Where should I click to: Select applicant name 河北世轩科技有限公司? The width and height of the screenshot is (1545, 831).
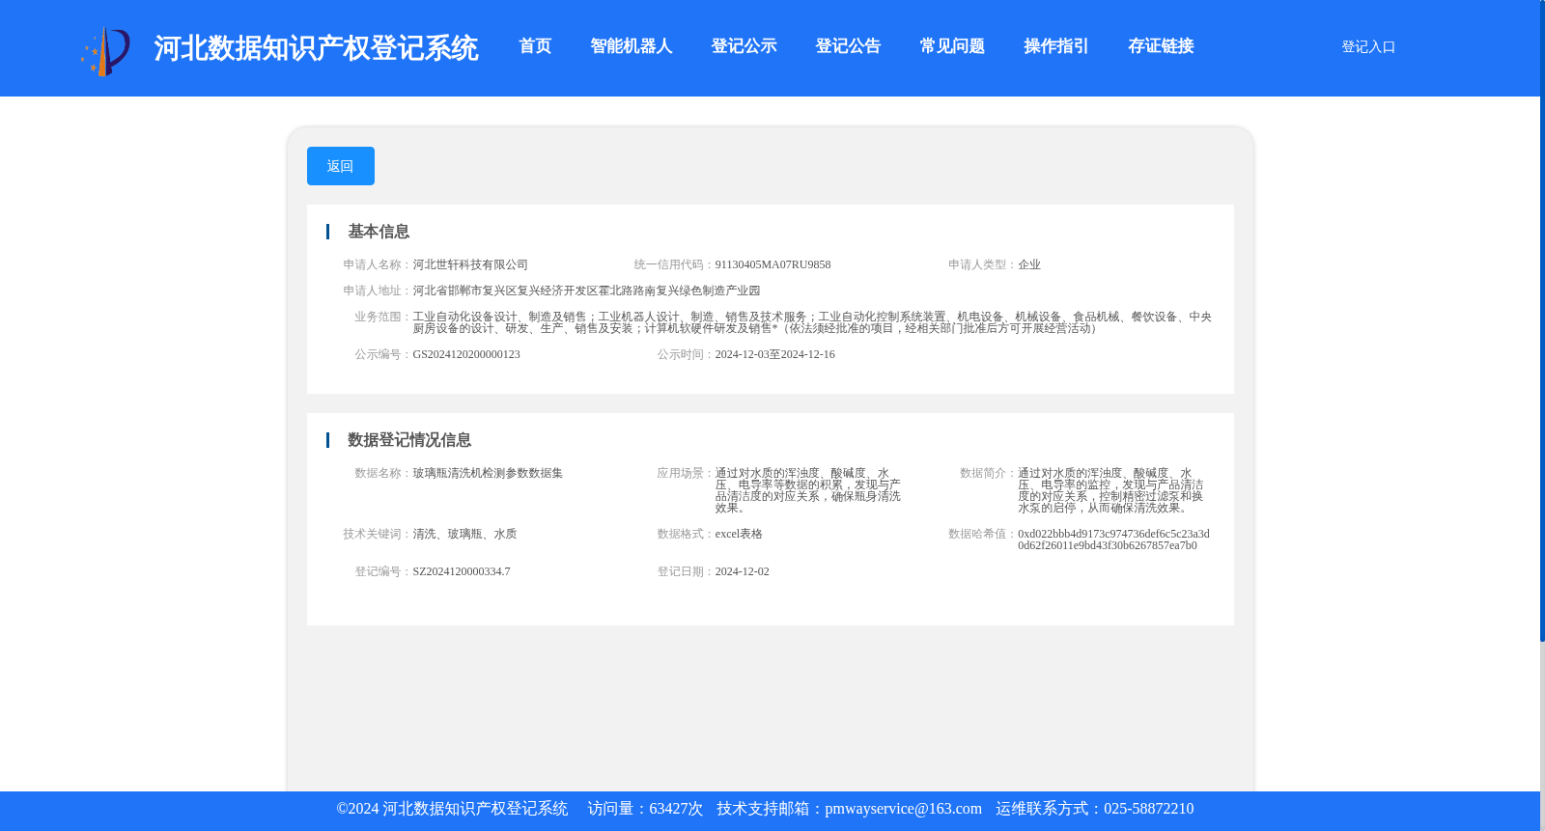470,264
